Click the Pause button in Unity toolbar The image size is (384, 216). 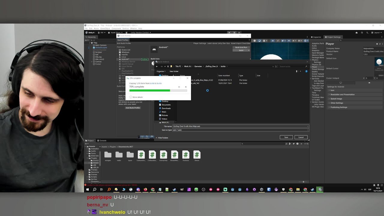pyautogui.click(x=234, y=32)
